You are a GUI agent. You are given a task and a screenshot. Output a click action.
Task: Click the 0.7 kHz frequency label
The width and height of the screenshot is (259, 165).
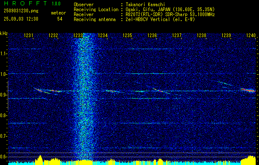(3, 136)
